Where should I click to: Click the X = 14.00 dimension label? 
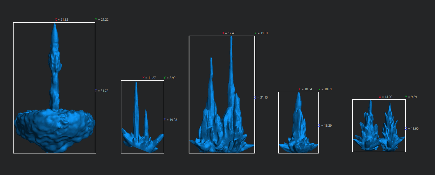386,97
